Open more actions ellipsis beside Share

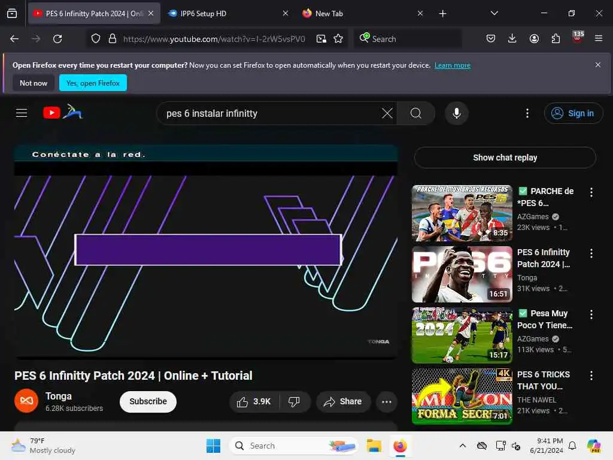pos(387,402)
